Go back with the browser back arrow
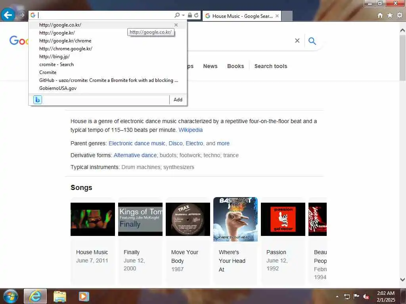Viewport: 406px width, 304px height. (x=8, y=15)
